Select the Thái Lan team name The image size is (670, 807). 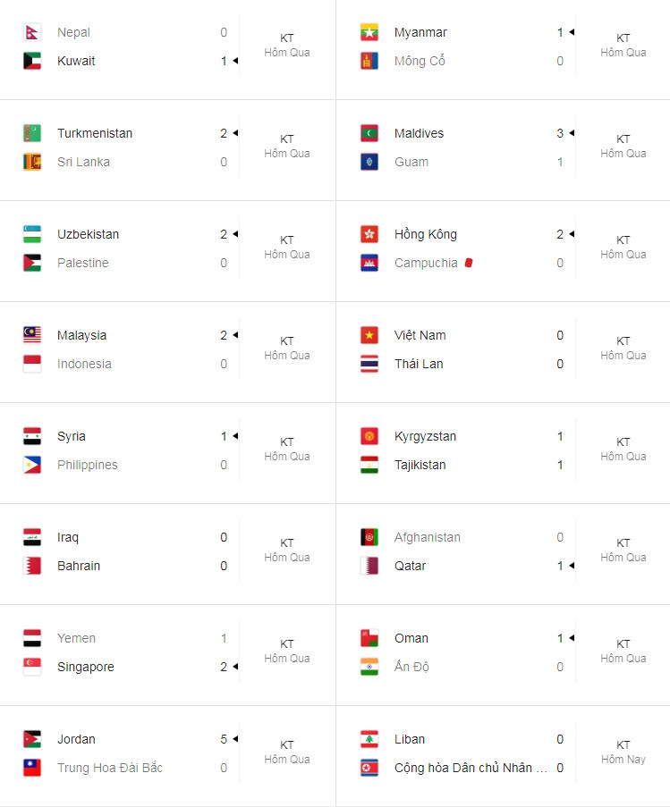[x=419, y=364]
